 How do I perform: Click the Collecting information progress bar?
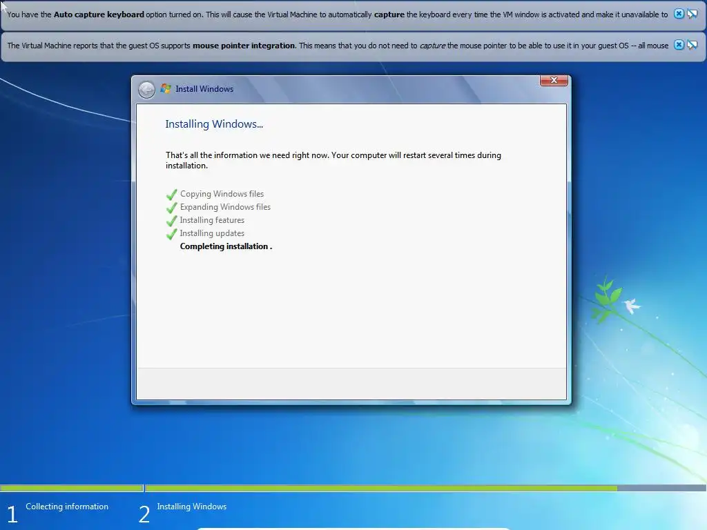71,488
